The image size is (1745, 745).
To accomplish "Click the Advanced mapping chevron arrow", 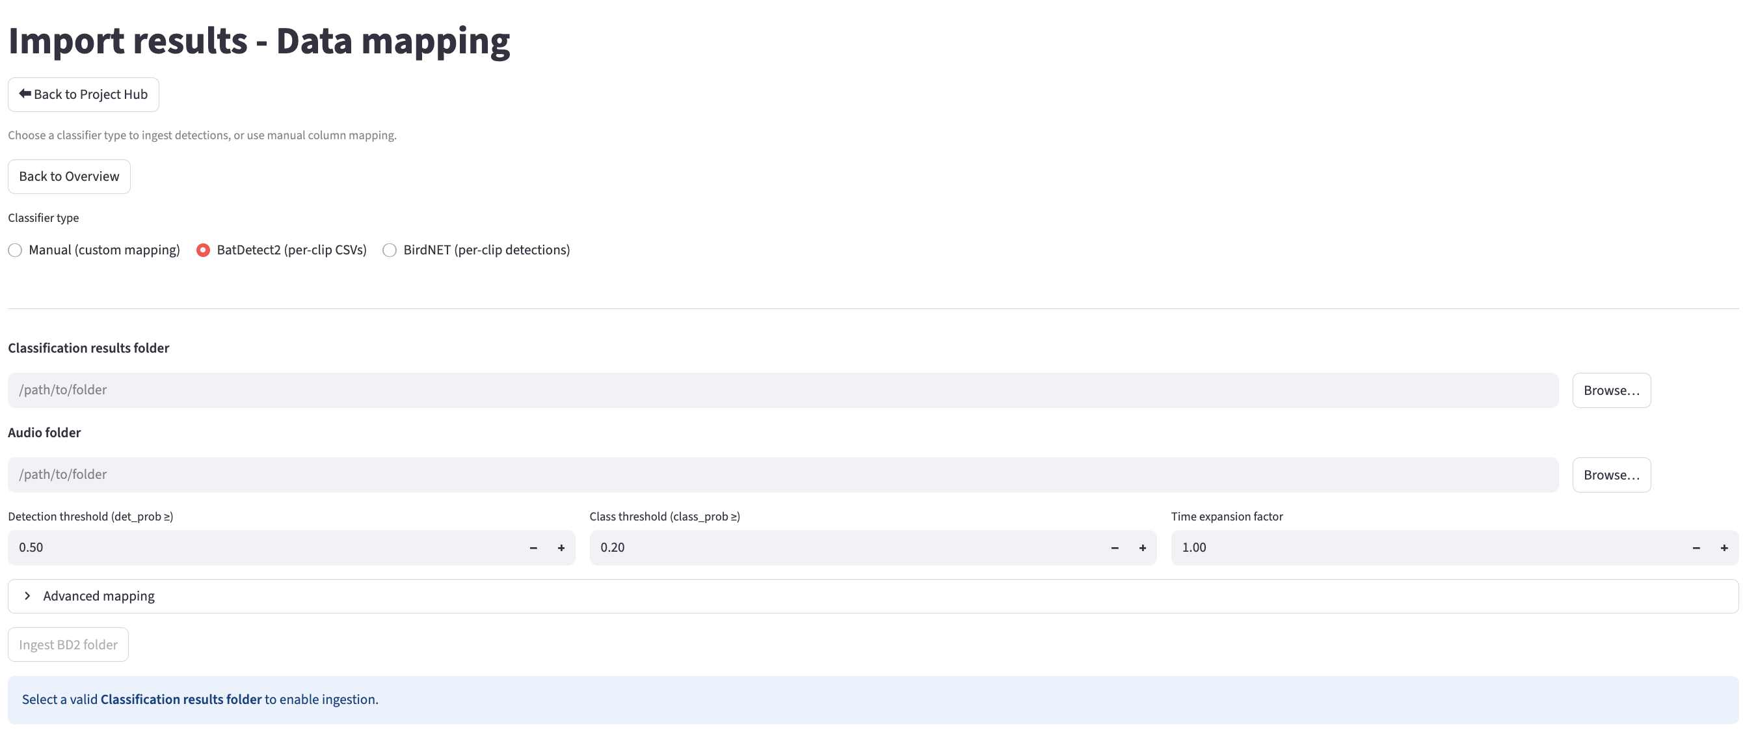I will [x=27, y=596].
